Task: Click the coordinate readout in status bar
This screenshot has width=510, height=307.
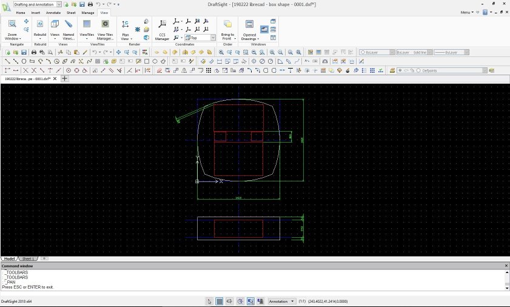Action: click(327, 302)
